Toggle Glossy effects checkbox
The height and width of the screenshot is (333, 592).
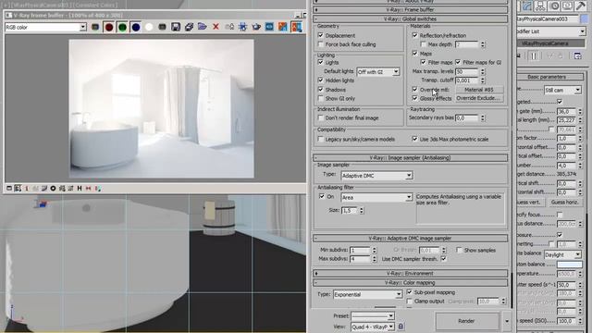(415, 98)
